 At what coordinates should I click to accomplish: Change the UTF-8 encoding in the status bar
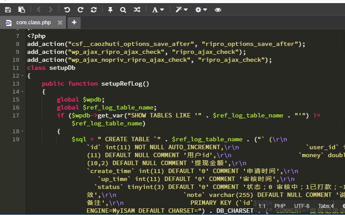coord(302,206)
